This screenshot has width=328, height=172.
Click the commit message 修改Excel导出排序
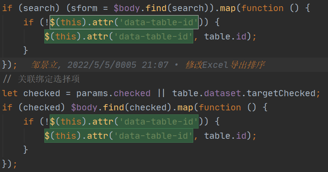pos(225,65)
